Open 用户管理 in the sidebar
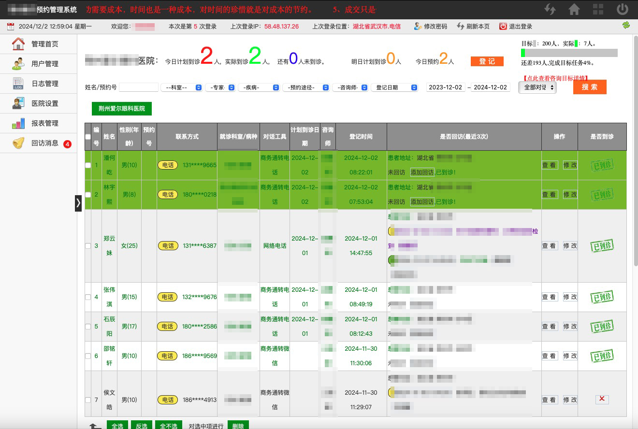 click(39, 64)
